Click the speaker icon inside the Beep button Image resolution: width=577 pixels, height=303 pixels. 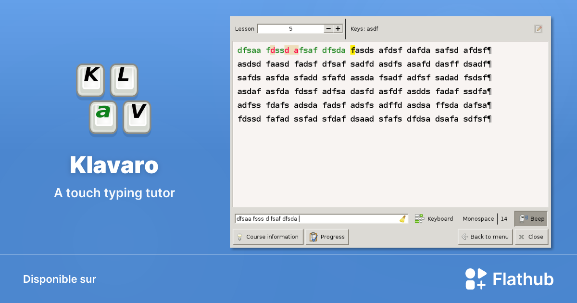524,218
